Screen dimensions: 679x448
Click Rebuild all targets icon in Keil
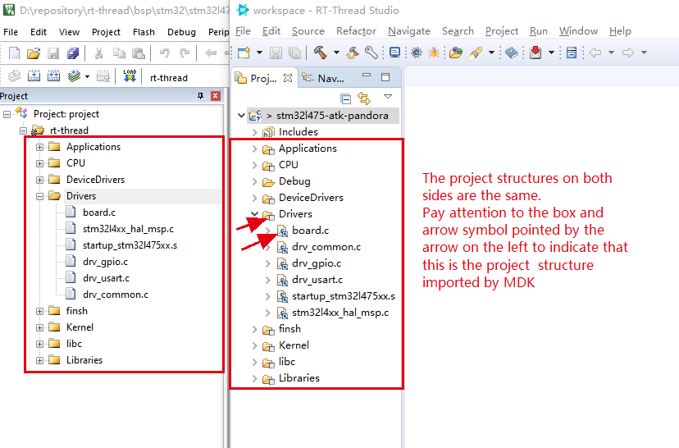[53, 76]
